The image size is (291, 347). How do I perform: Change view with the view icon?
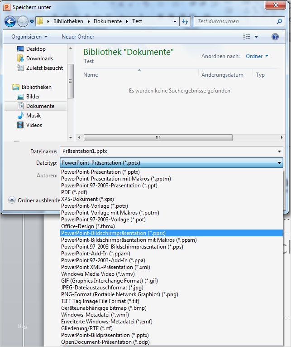pos(246,37)
